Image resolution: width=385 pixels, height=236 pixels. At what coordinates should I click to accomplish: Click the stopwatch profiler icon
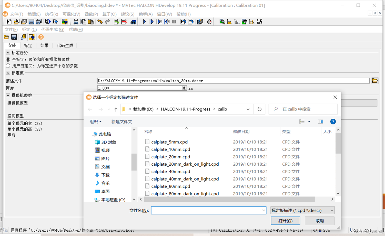tap(209, 22)
